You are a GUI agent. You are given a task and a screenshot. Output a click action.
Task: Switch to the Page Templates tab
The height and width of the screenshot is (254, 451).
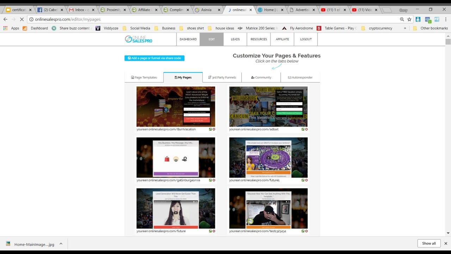(x=144, y=77)
